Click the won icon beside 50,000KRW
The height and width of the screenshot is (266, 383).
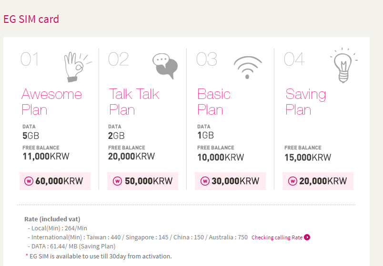click(x=117, y=181)
